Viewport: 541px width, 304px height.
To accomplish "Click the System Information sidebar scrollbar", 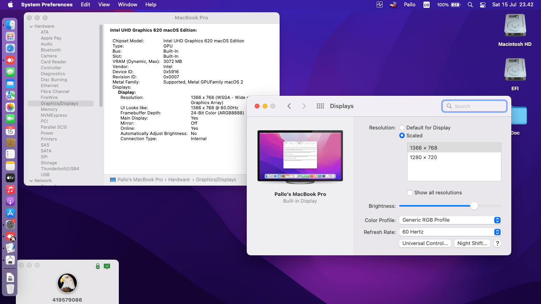I will (101, 65).
